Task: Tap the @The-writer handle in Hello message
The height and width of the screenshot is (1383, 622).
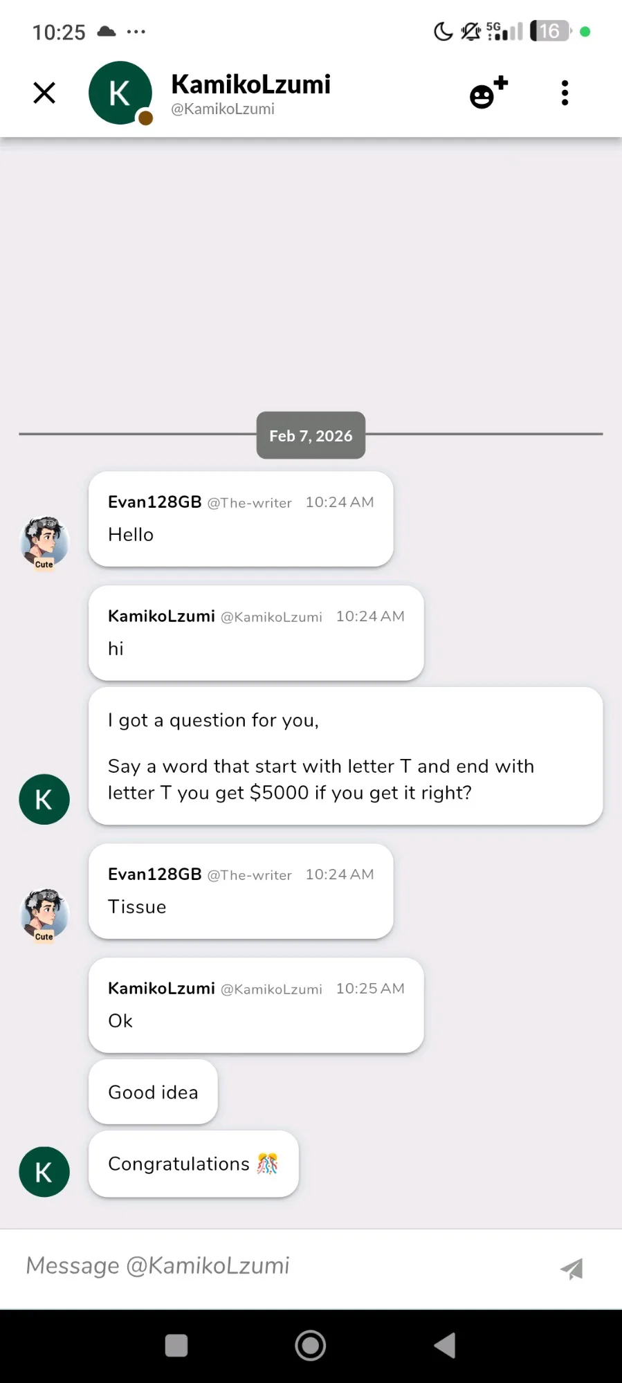Action: coord(250,503)
